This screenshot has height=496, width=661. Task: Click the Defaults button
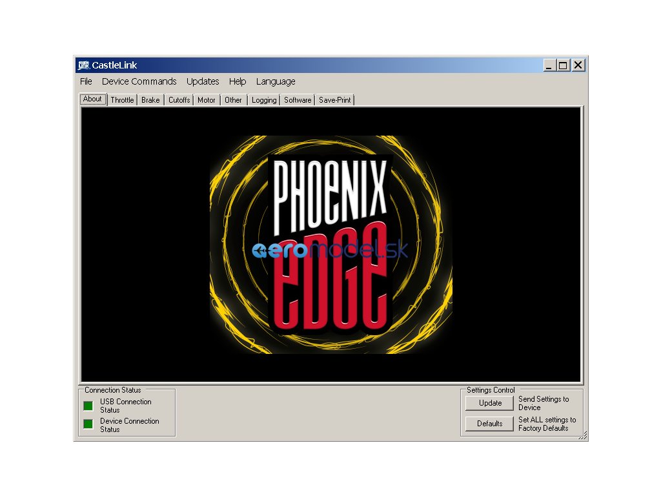[x=490, y=424]
